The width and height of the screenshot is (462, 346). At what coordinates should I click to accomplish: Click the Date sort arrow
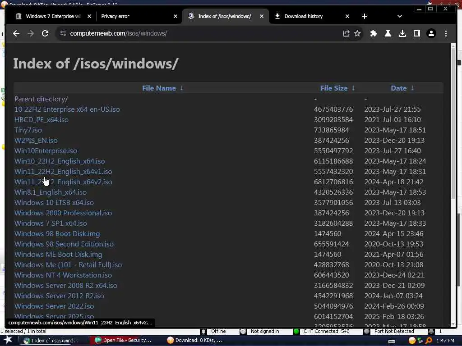(x=412, y=88)
